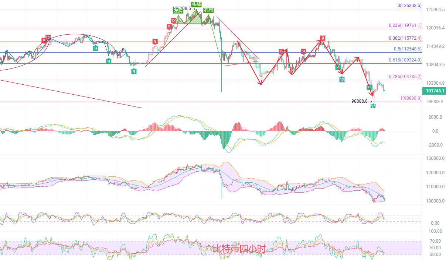Select the 0.236(119761.1) Fibonacci level label
446x260 pixels.
click(x=405, y=25)
